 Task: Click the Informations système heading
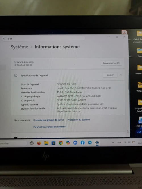point(57,47)
